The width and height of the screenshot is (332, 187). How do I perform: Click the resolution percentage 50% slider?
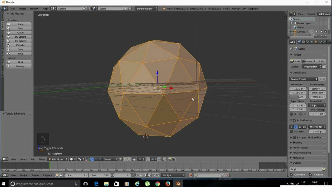coord(298,97)
